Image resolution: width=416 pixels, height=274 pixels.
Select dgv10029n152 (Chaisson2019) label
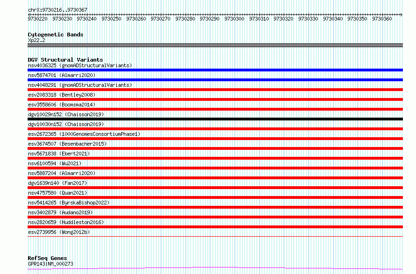(66, 114)
